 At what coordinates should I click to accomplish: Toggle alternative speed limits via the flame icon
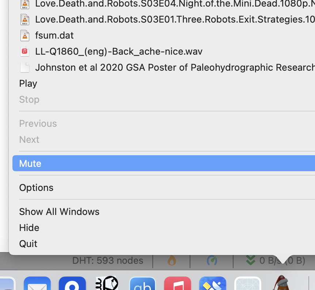pos(172,260)
